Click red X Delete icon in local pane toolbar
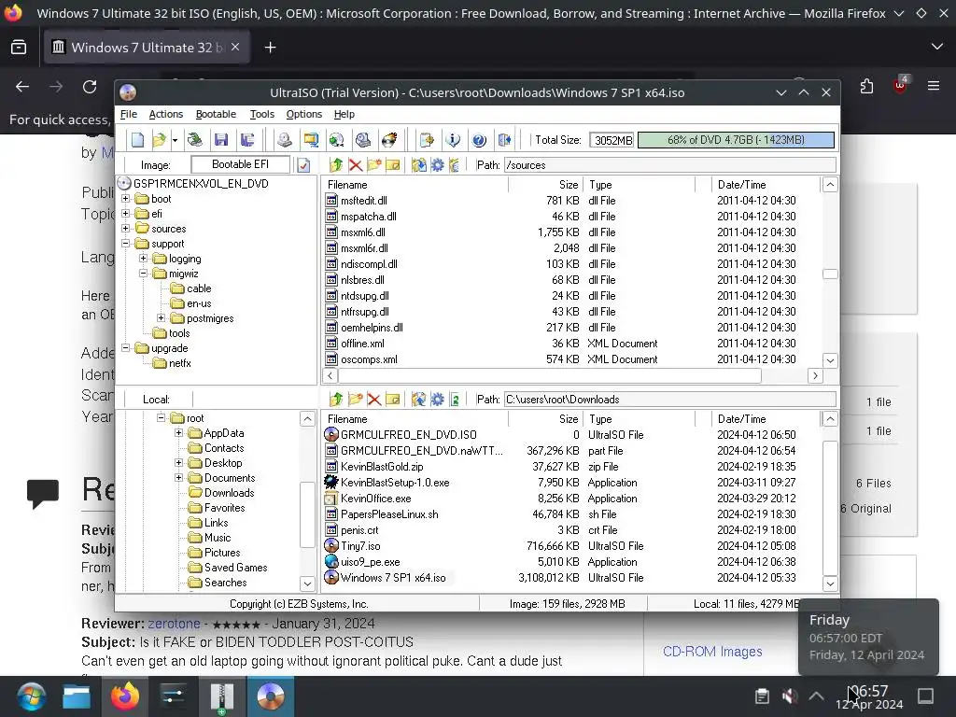The height and width of the screenshot is (717, 956). pos(374,400)
